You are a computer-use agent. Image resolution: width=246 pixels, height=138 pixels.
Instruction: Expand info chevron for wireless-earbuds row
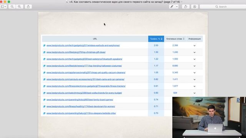pos(194,46)
